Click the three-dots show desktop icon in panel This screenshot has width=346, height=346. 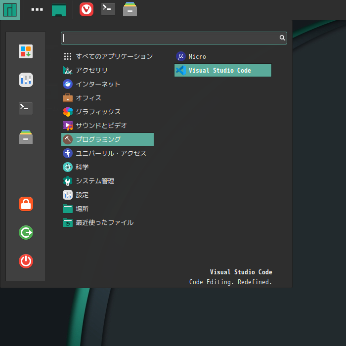37,9
